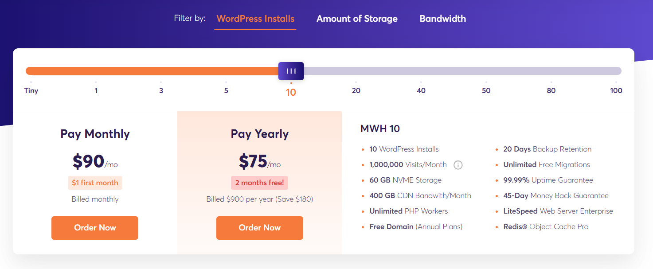Click the $1 first month badge

(95, 183)
